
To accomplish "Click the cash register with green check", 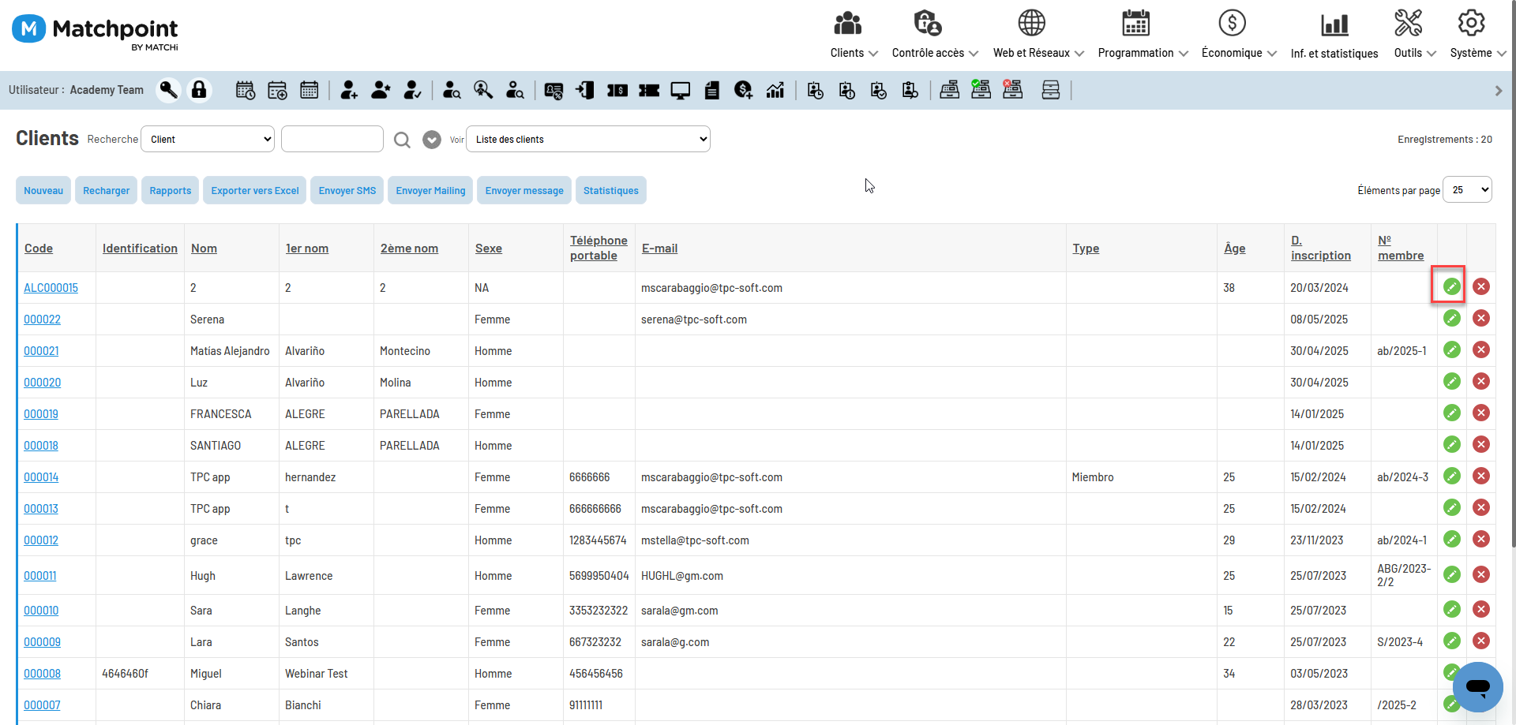I will tap(981, 89).
